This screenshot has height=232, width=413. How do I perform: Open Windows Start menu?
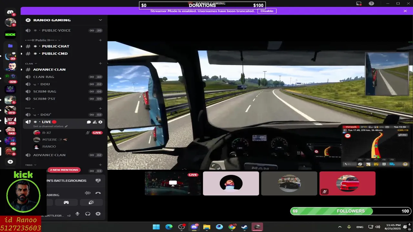pyautogui.click(x=156, y=227)
